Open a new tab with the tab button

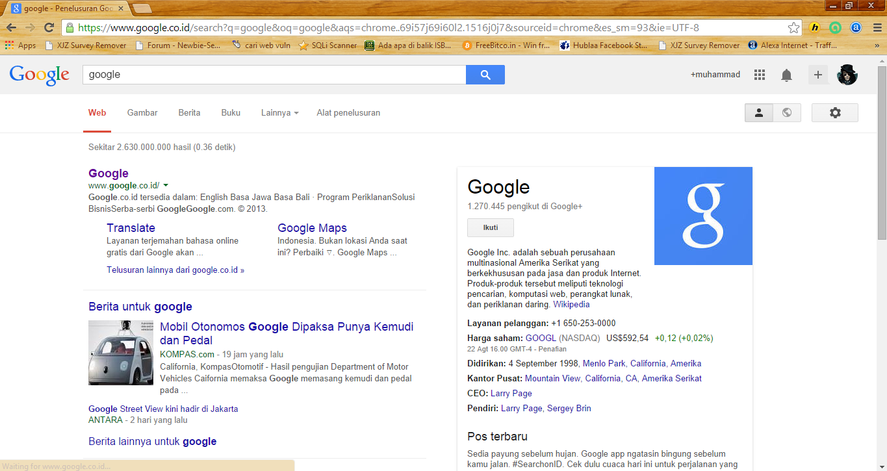point(142,9)
